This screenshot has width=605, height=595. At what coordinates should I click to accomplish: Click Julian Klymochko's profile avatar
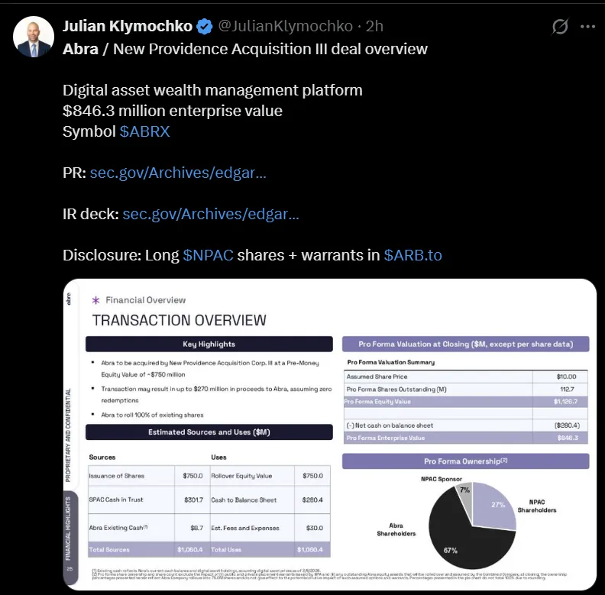pos(34,37)
